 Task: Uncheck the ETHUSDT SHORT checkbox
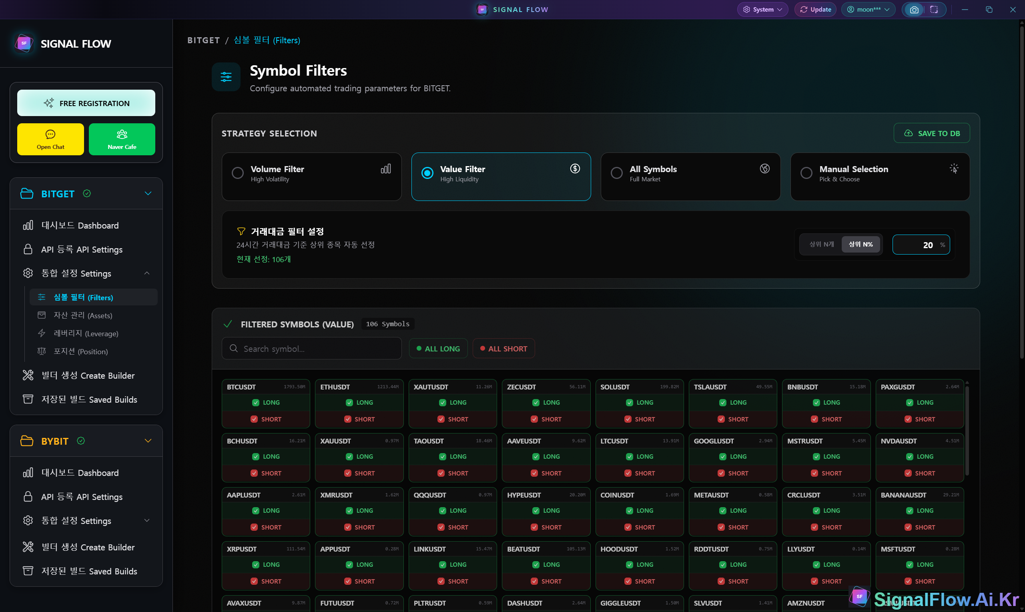pyautogui.click(x=347, y=419)
